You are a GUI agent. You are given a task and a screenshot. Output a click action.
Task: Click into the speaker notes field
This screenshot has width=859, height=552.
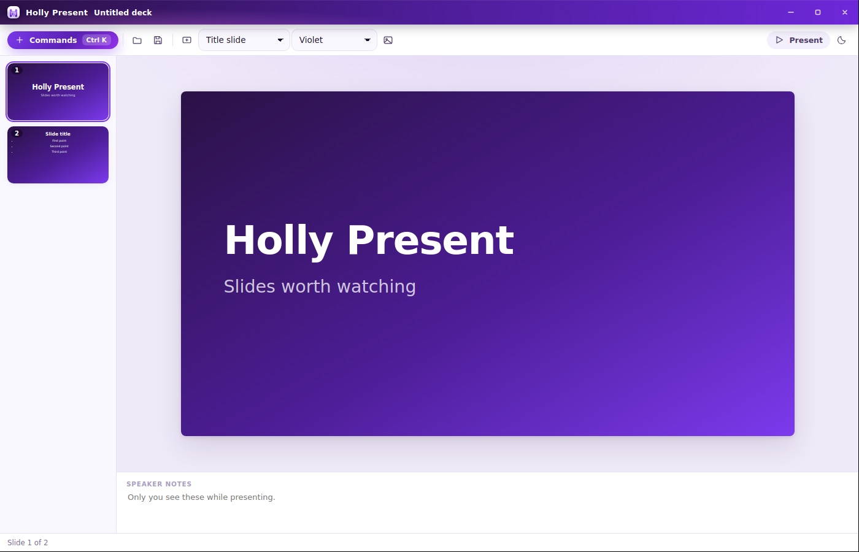pos(488,509)
